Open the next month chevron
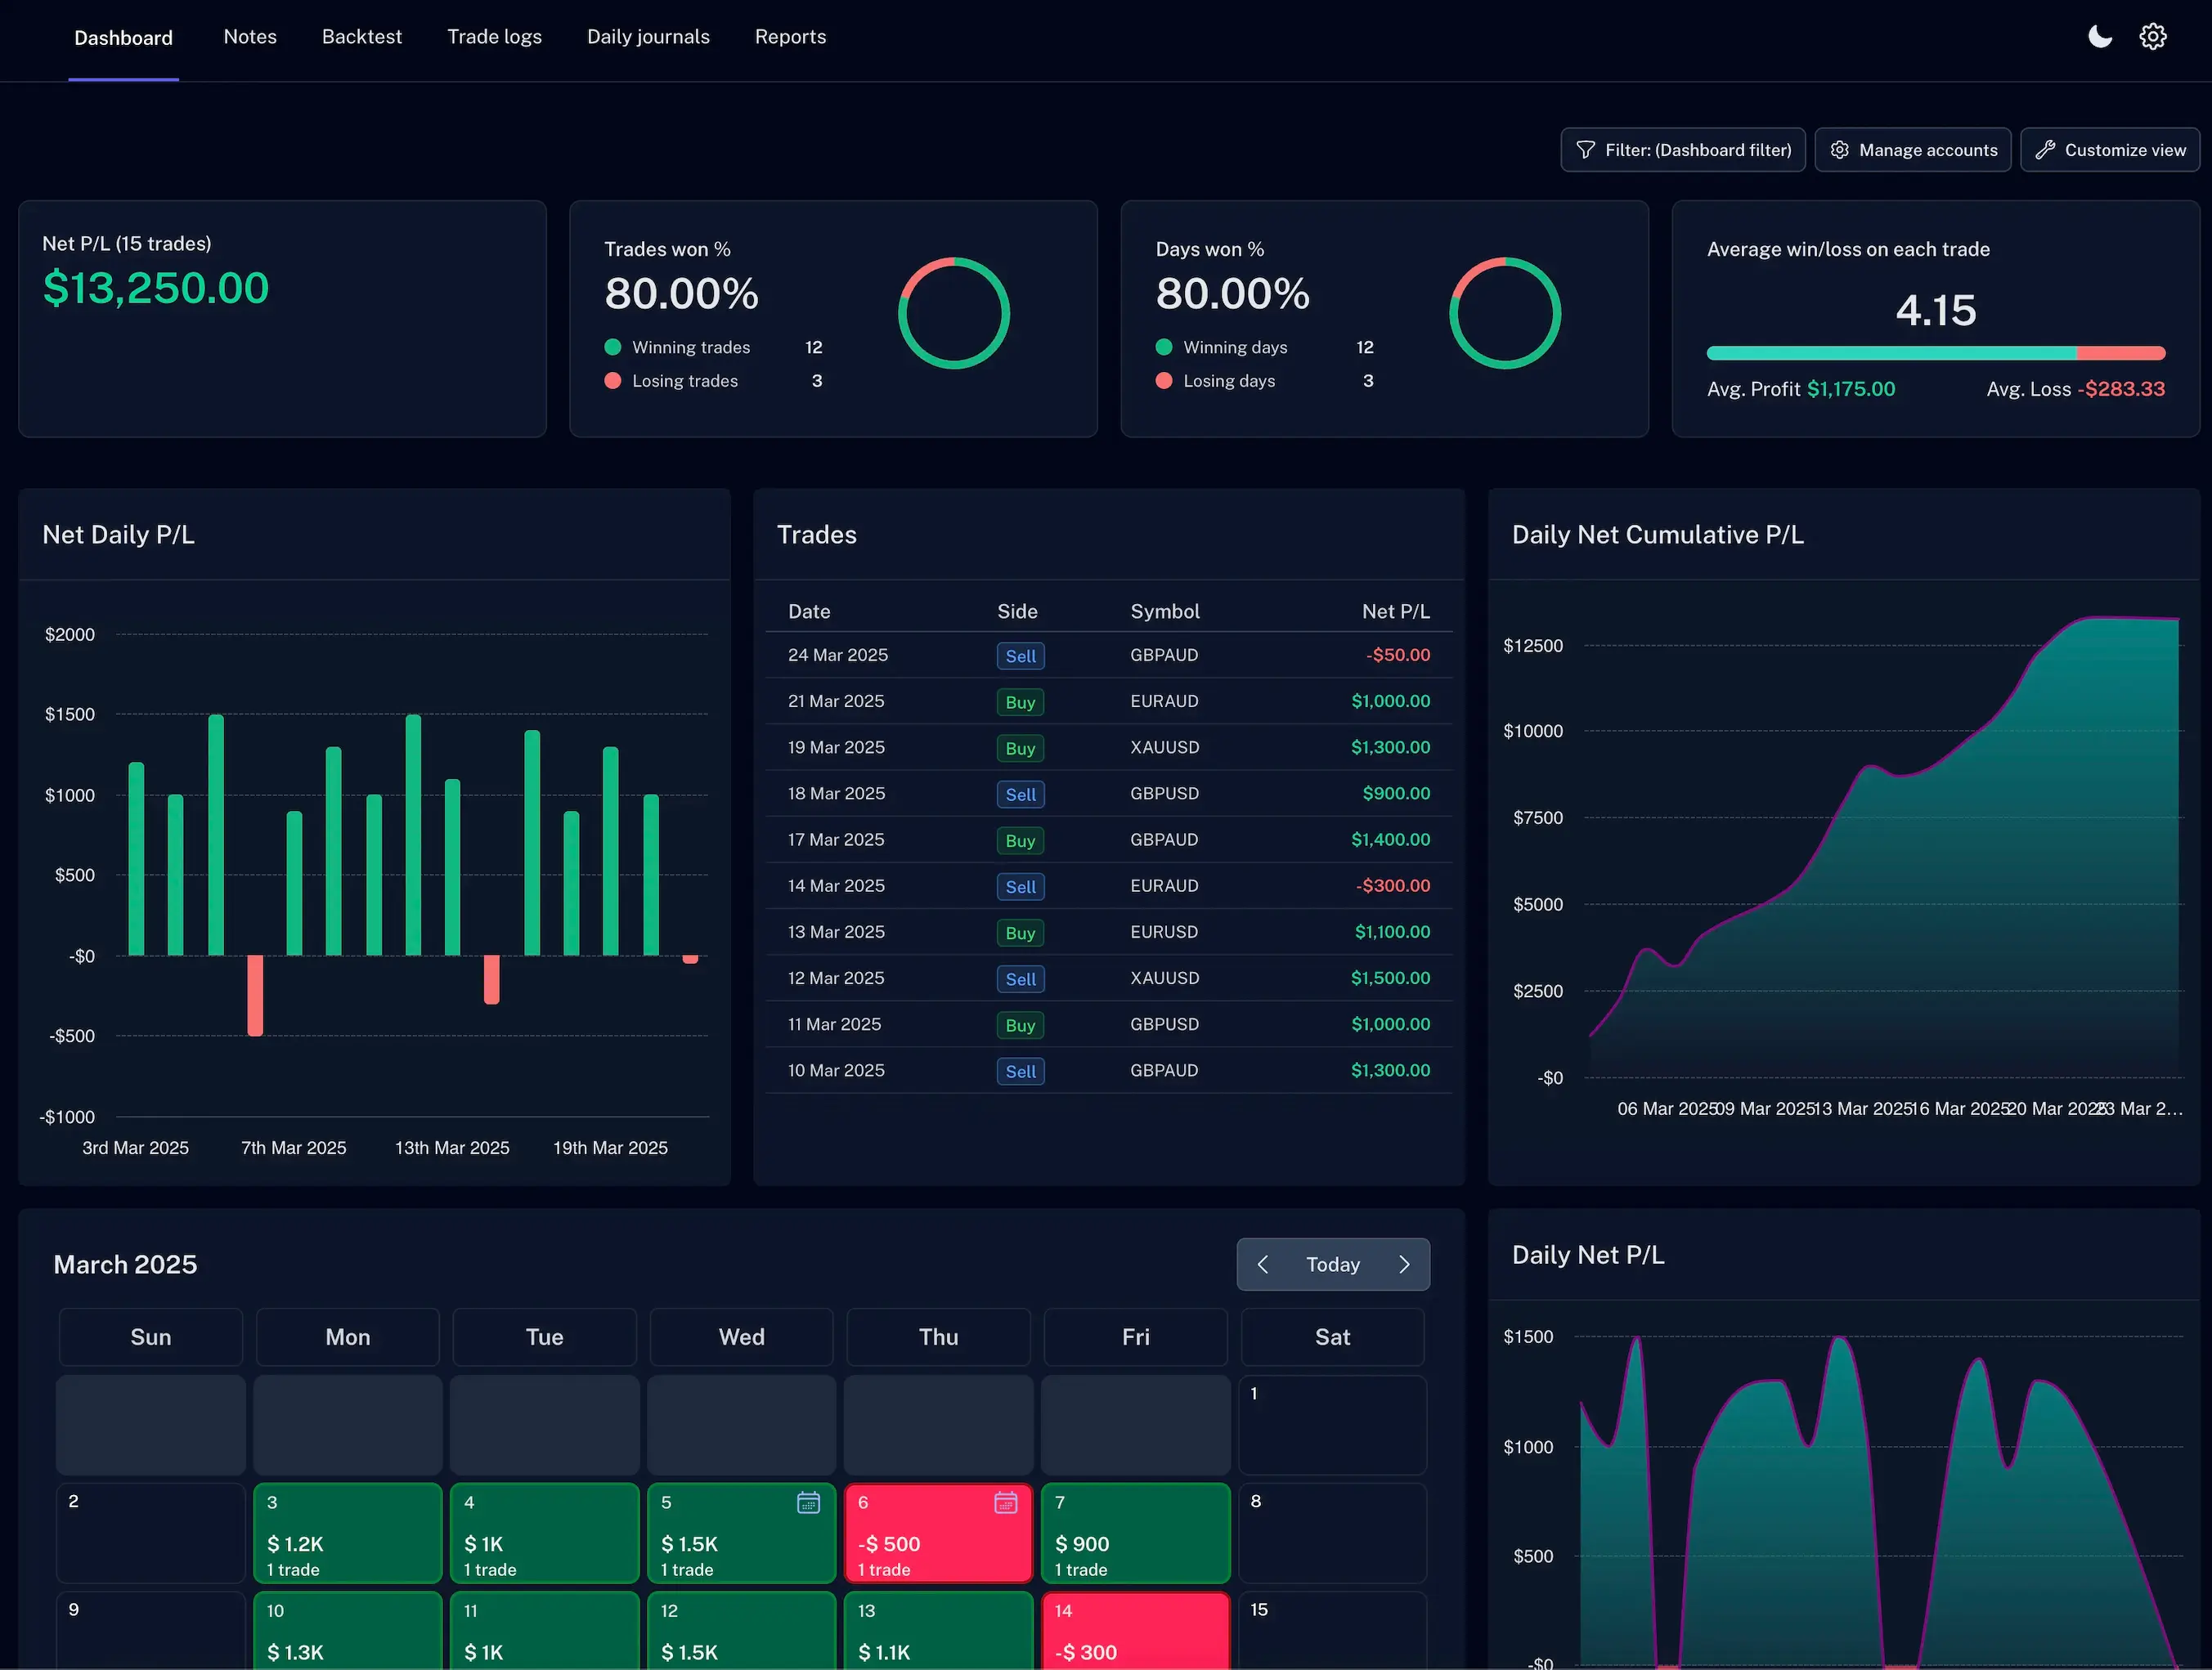Image resolution: width=2212 pixels, height=1670 pixels. click(1405, 1265)
